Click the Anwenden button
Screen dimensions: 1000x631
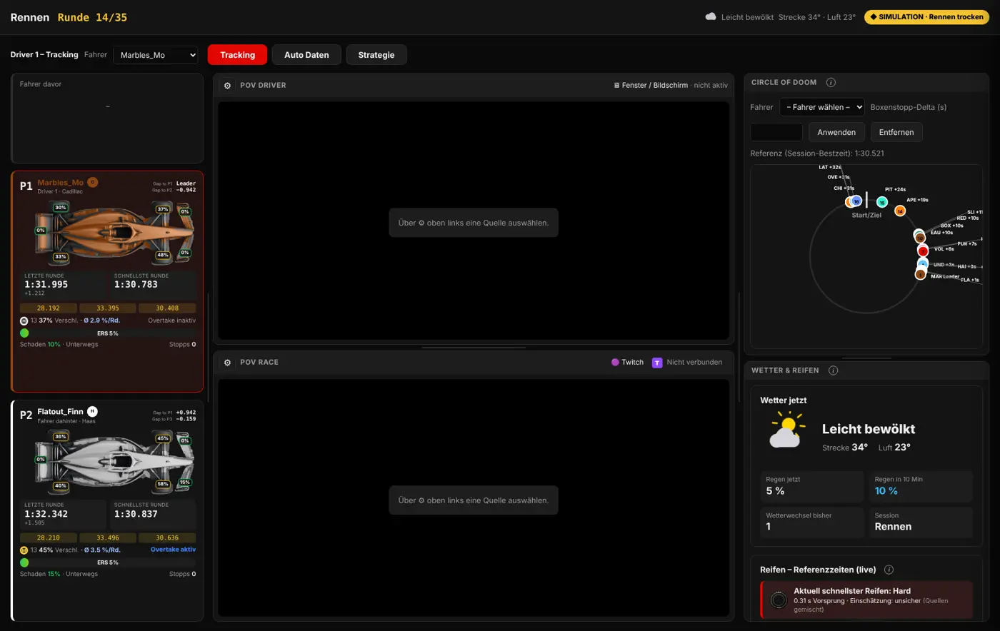click(836, 132)
